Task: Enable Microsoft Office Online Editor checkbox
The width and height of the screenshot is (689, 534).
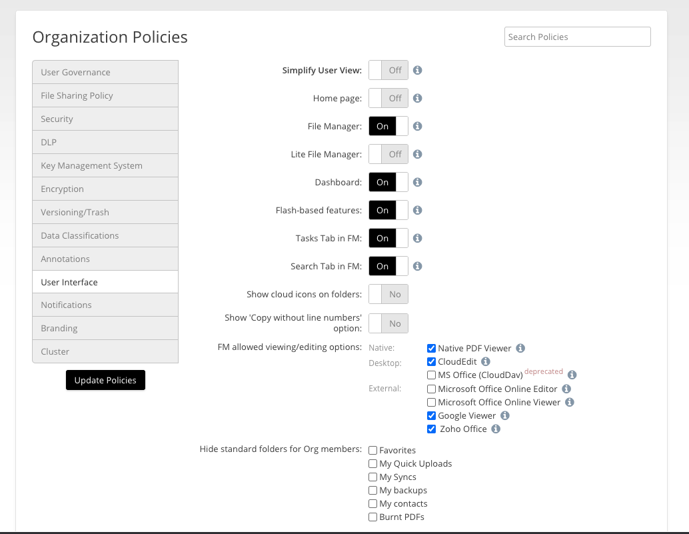Action: 432,389
